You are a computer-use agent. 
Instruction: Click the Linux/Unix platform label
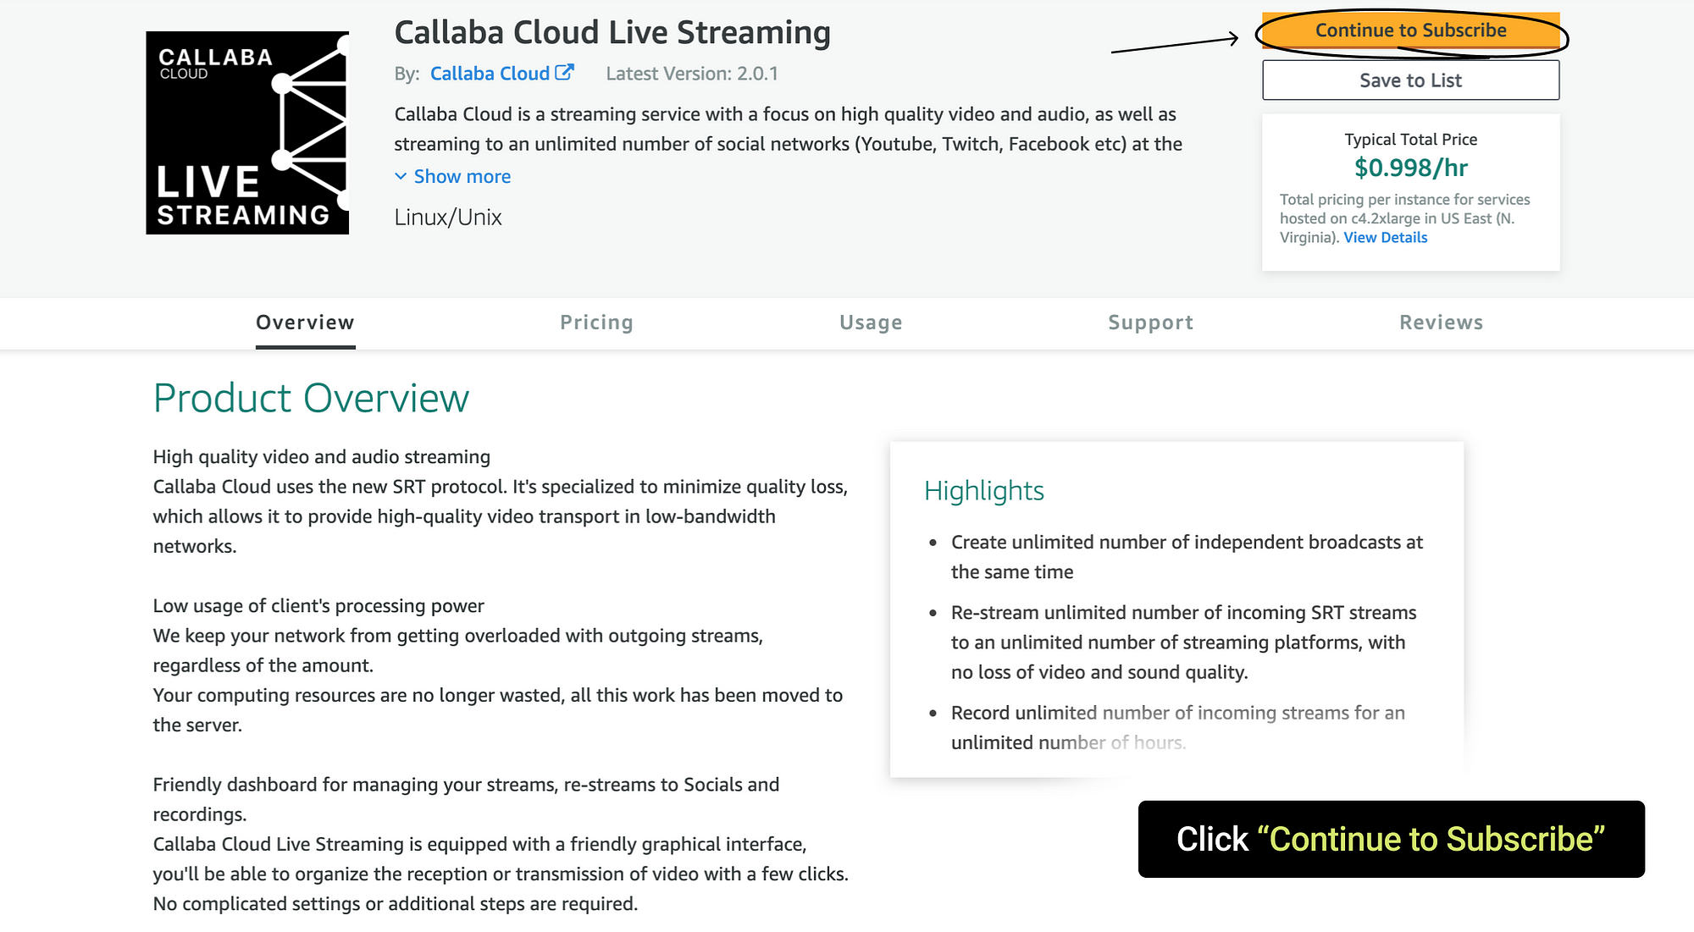[x=448, y=218]
